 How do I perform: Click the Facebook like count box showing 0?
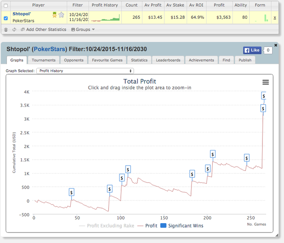point(268,50)
